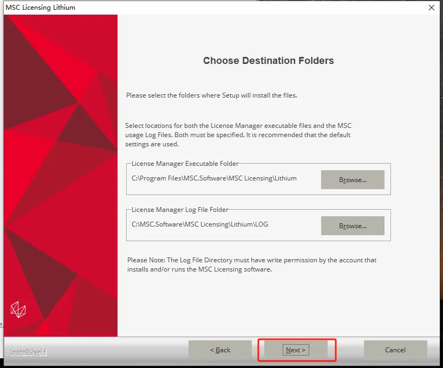Image resolution: width=443 pixels, height=368 pixels.
Task: Click the Hexagon logo icon in the red panel
Action: (18, 310)
